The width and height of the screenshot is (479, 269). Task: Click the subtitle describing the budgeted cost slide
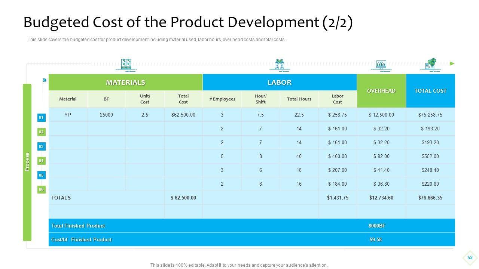tap(157, 40)
